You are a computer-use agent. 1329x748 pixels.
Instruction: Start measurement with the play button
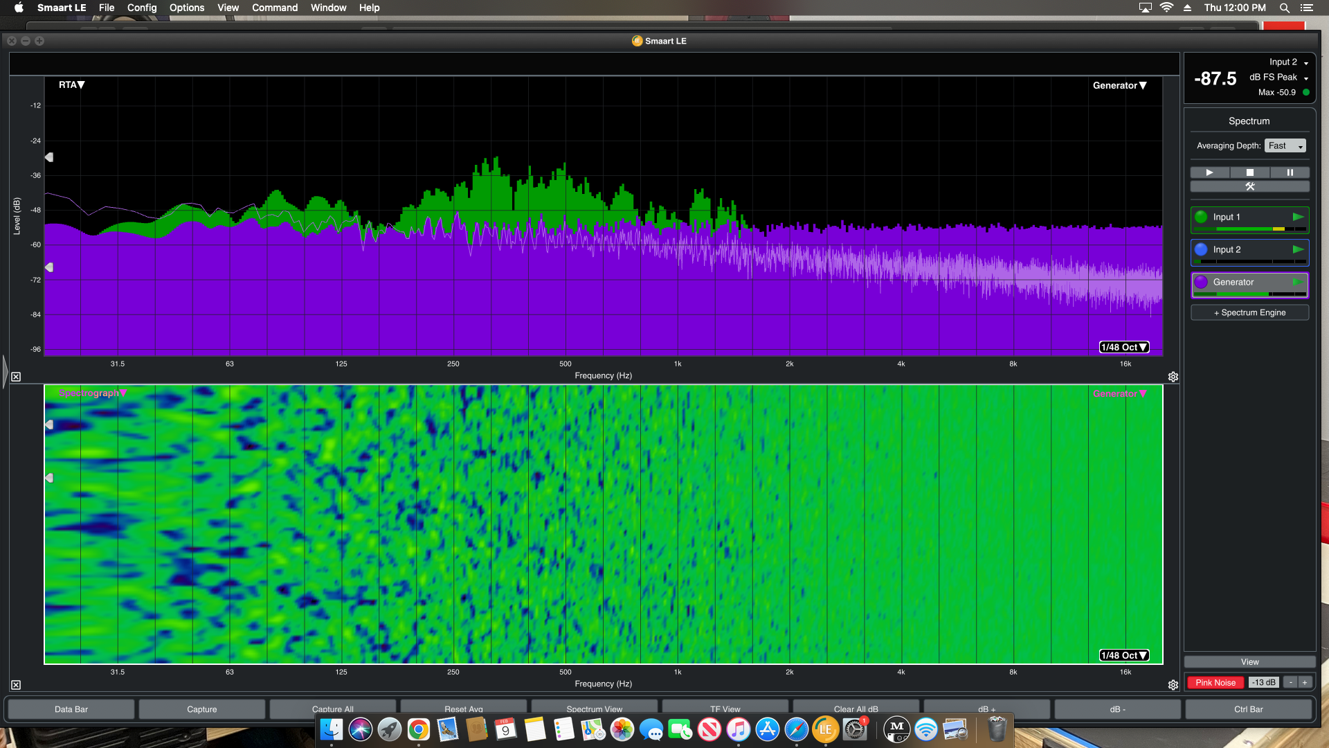click(x=1209, y=172)
